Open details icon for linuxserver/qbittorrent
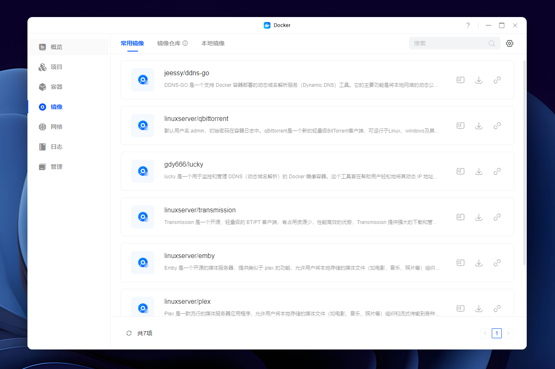 coord(461,125)
